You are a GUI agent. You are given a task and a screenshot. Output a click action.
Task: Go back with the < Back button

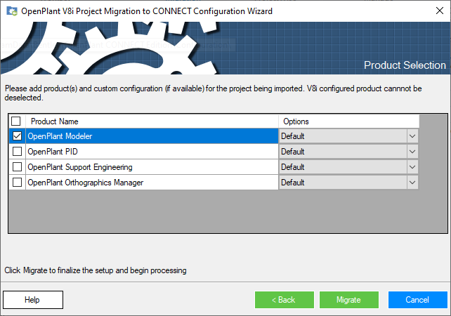(285, 300)
